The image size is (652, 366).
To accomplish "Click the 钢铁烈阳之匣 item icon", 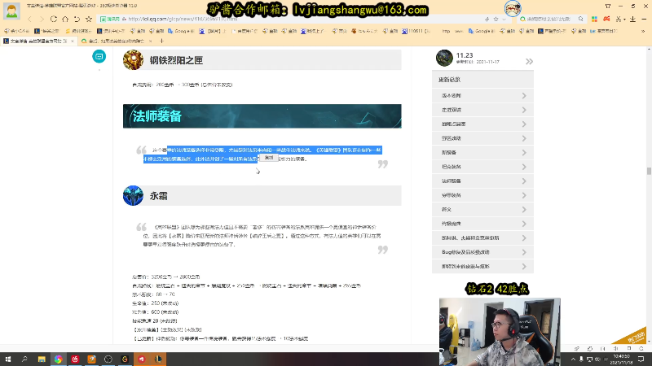I will click(x=133, y=60).
